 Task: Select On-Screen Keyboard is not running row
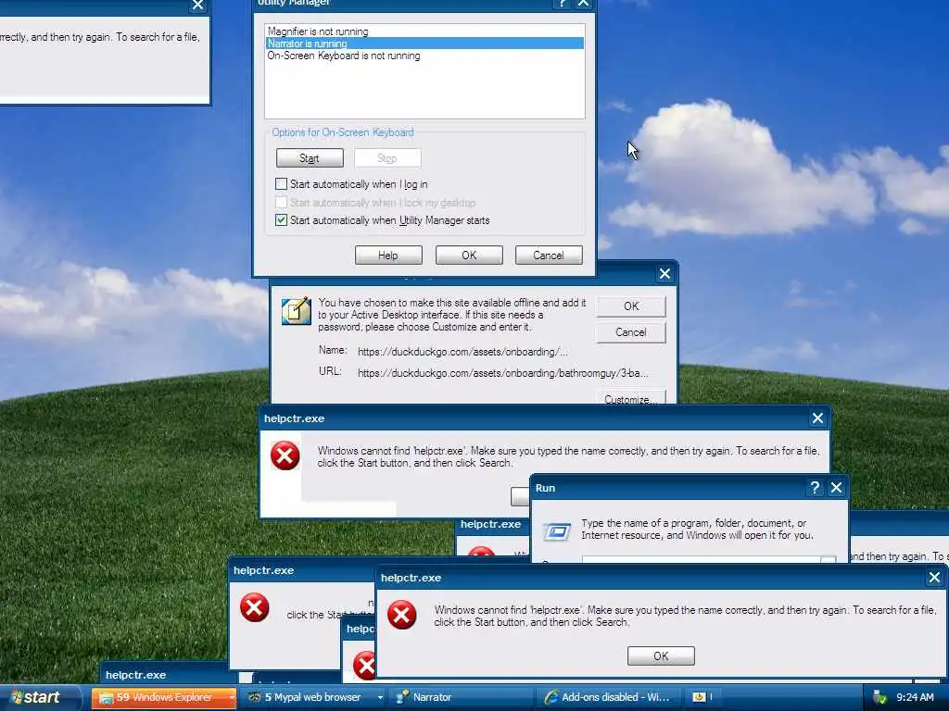(x=424, y=56)
